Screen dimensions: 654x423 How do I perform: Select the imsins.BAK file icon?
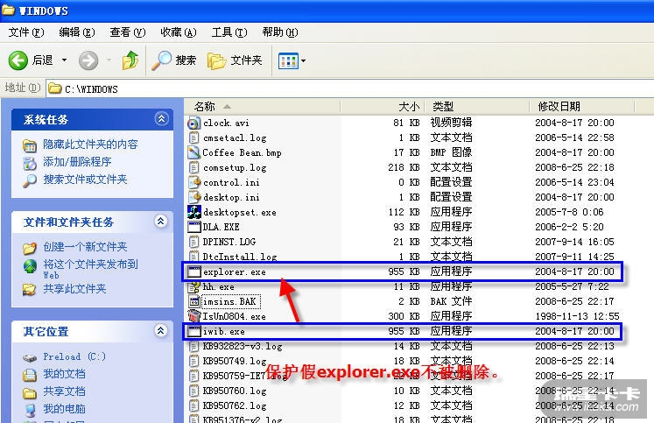194,301
